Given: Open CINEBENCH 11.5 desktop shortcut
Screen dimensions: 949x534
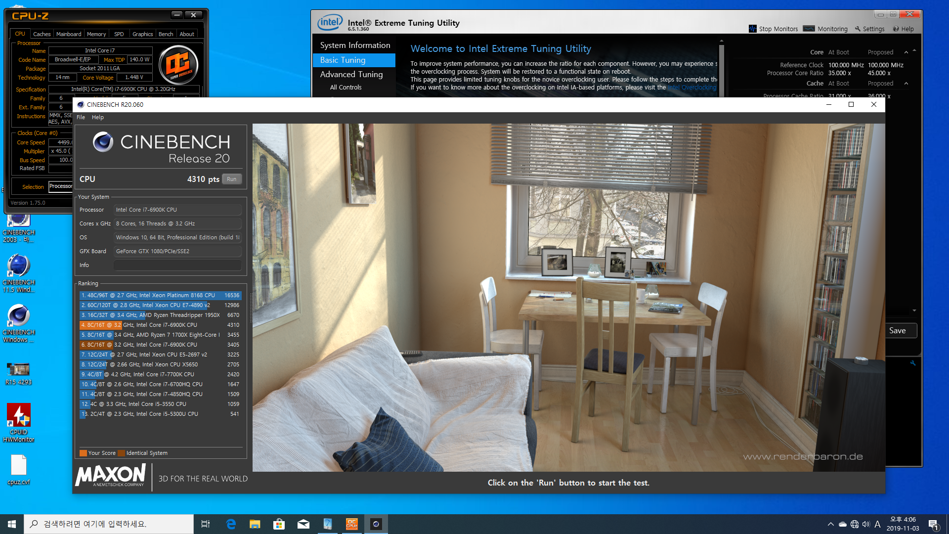Looking at the screenshot, I should pyautogui.click(x=18, y=273).
